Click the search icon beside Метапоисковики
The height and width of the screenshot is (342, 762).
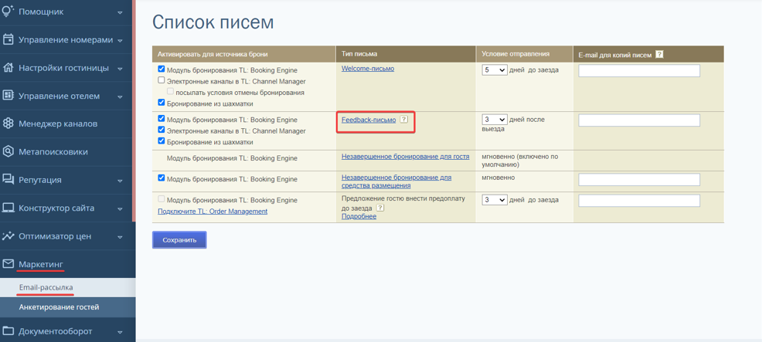pos(8,151)
